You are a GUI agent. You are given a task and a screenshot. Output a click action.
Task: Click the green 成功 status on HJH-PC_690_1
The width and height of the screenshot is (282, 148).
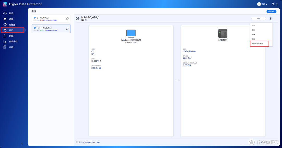(x=41, y=30)
